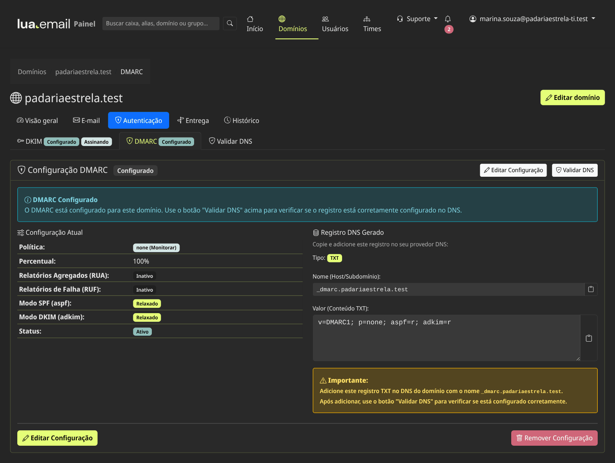Switch to E-mail tab
Viewport: 615px width, 463px height.
[x=86, y=121]
